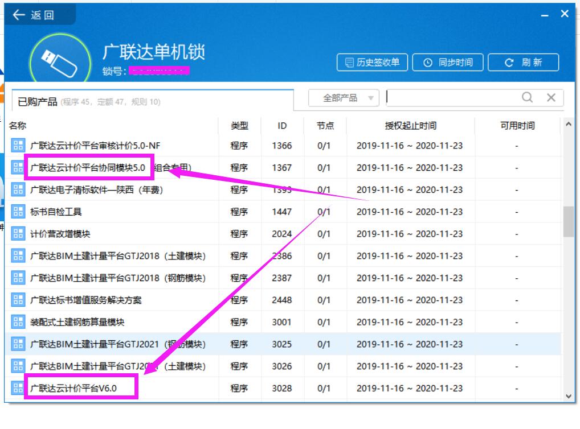The width and height of the screenshot is (580, 429).
Task: Sort by the 节点 column header
Action: point(325,126)
